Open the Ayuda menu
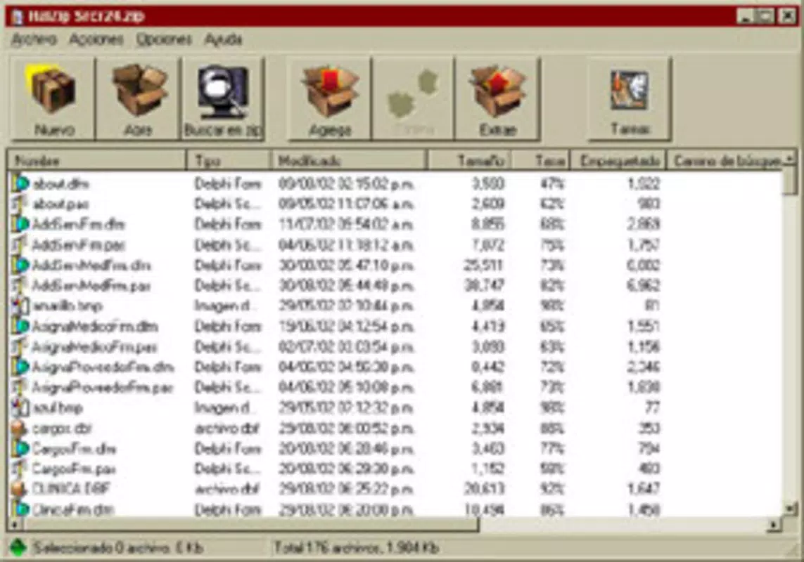Viewport: 804px width, 562px height. (223, 39)
